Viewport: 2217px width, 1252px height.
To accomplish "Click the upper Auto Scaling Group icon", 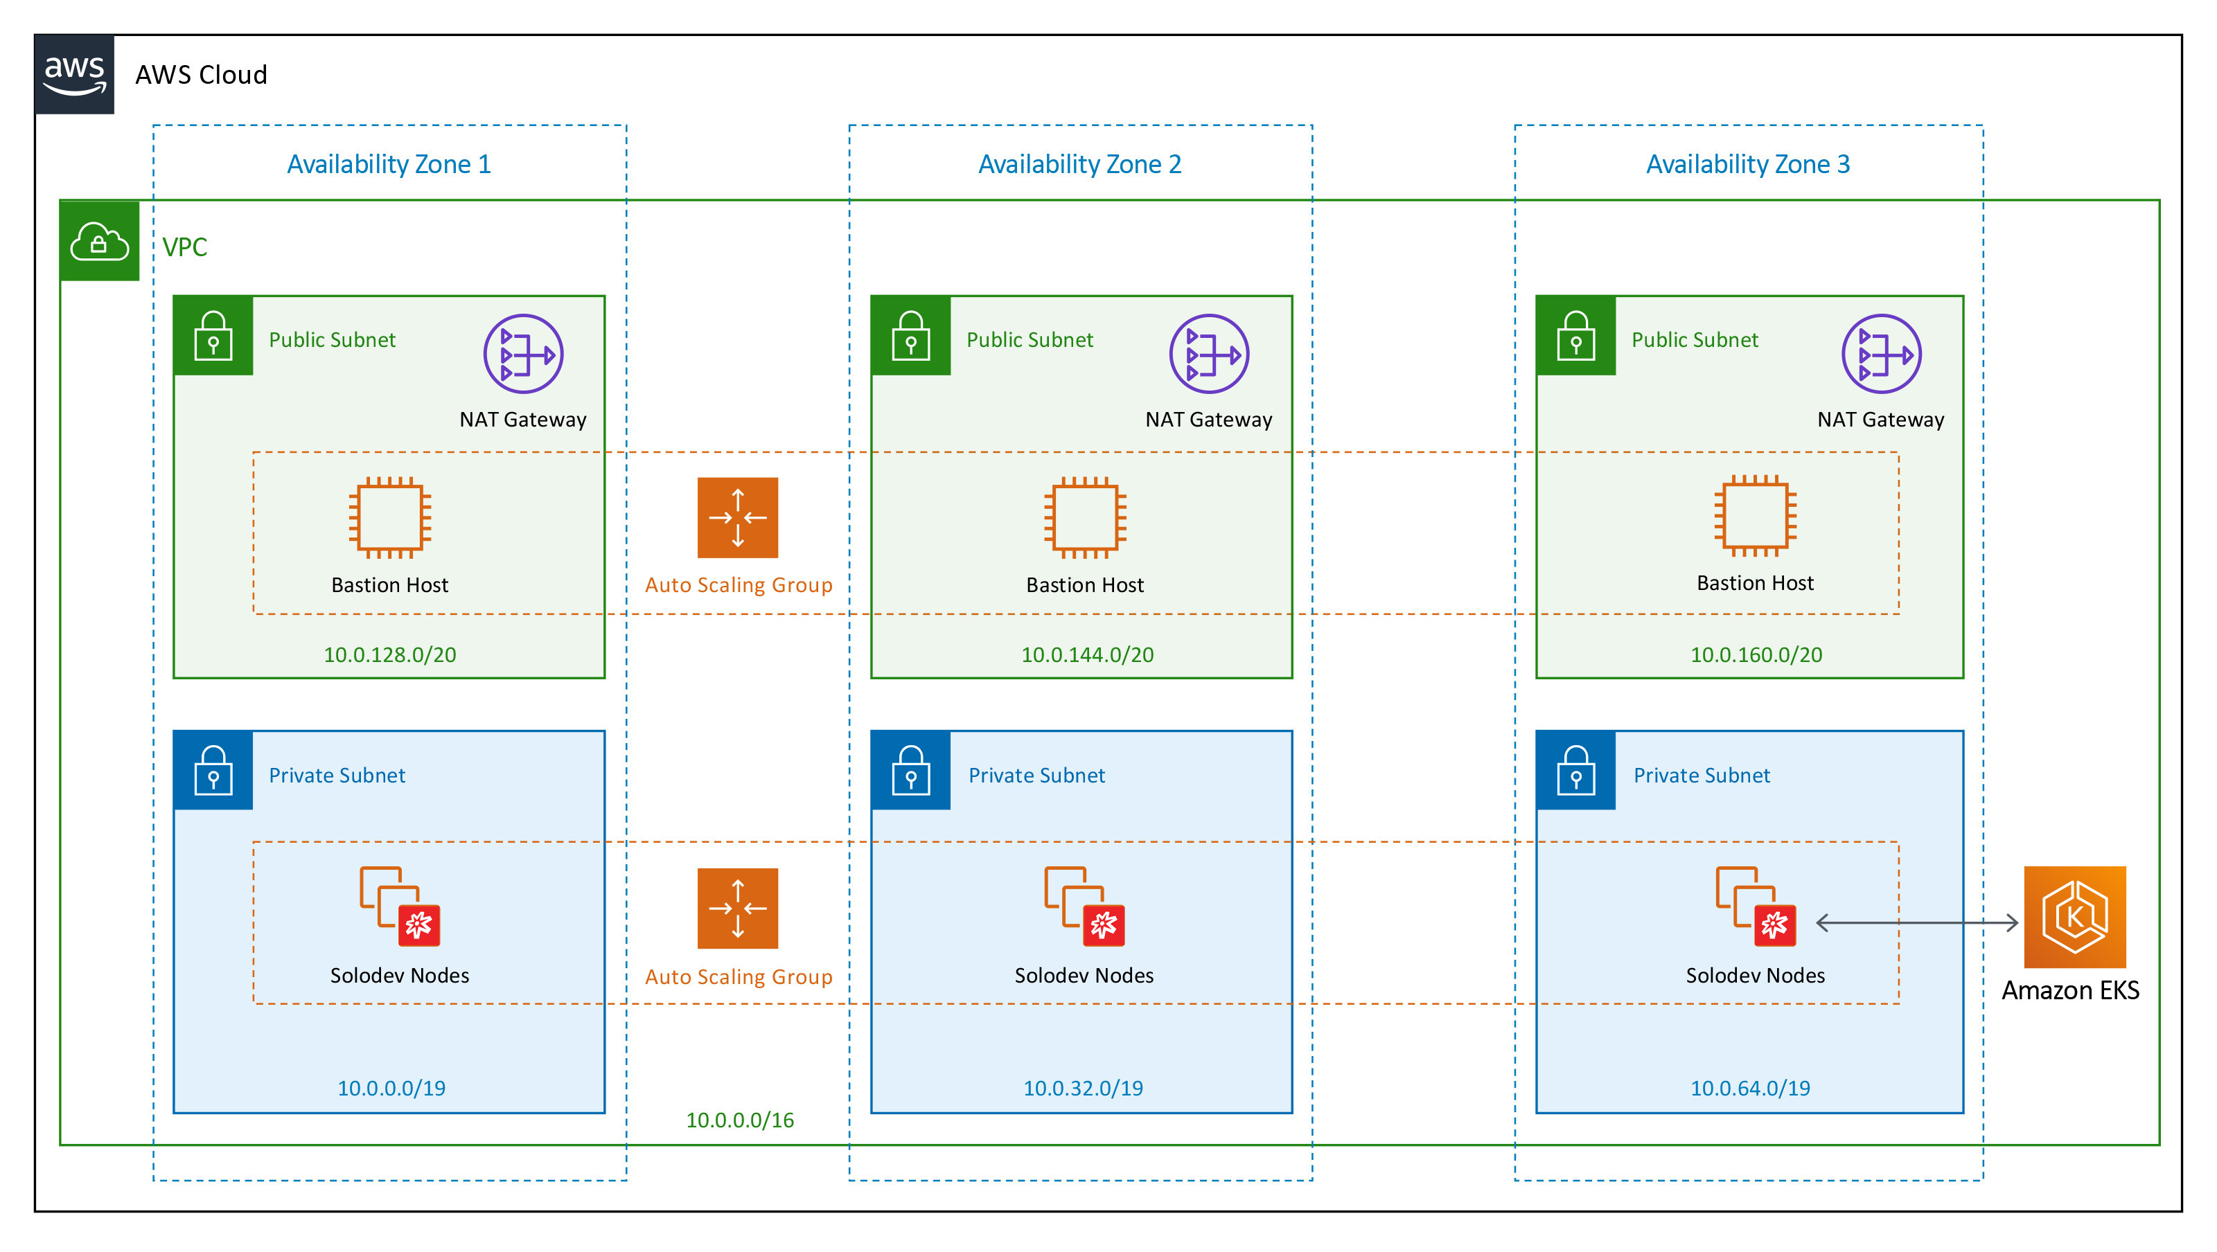I will 738,518.
